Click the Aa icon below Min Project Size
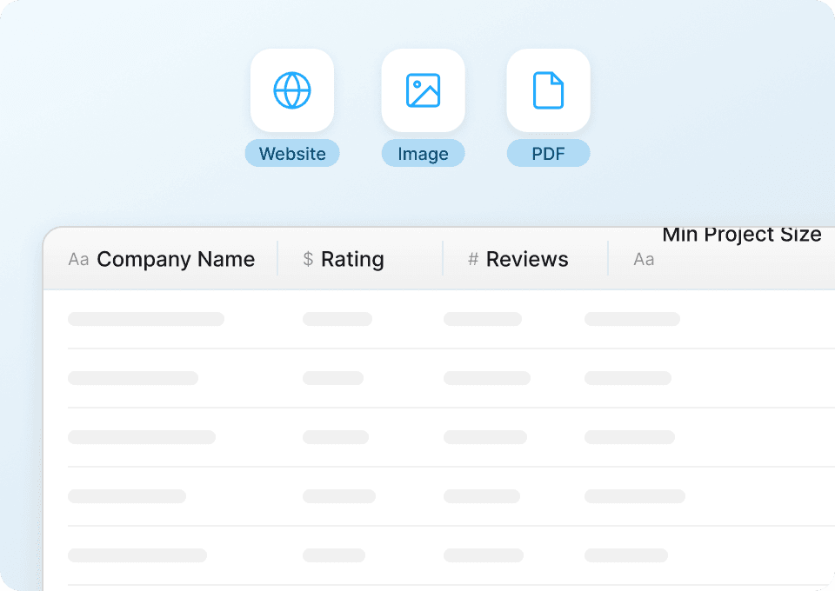Screen dimensions: 835x591 click(644, 260)
